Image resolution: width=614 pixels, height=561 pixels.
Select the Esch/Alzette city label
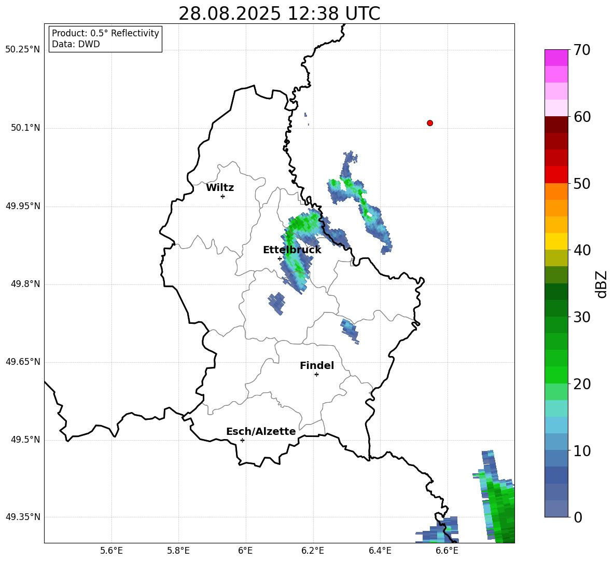[x=261, y=431]
